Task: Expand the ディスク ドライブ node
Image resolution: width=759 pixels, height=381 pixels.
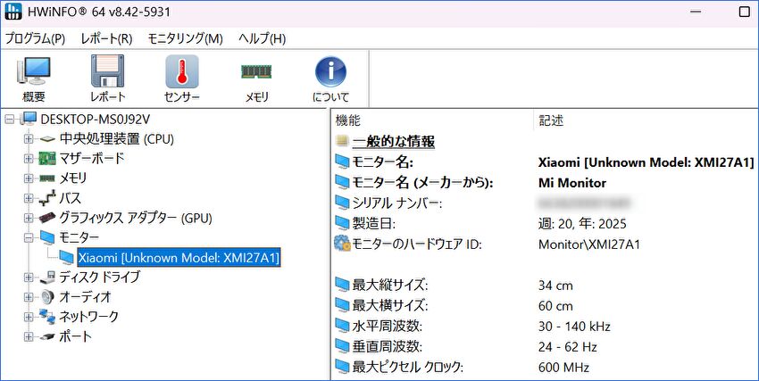Action: tap(29, 277)
